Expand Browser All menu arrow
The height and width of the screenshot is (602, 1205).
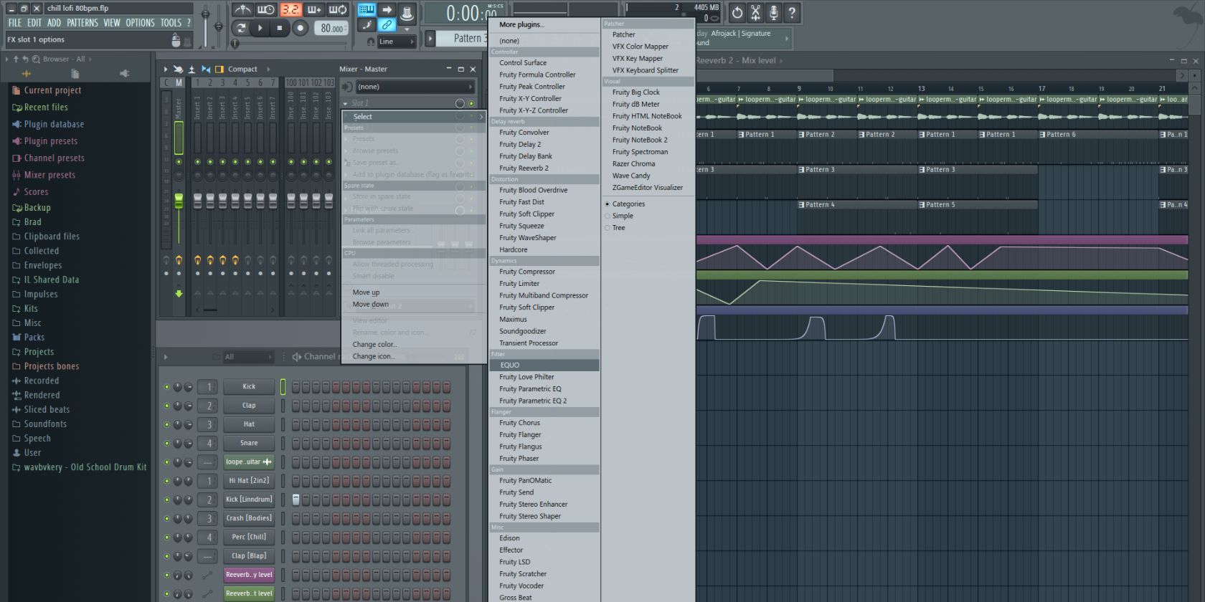pyautogui.click(x=90, y=59)
